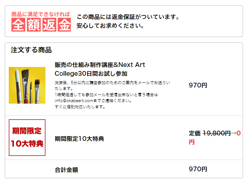Click the 全額返金 money-back guarantee badge
Screen dimensions: 247x183
tap(41, 25)
